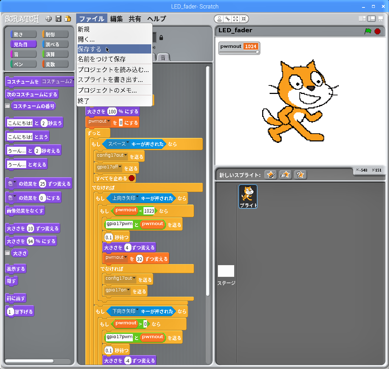Select the scissors delete tool
389x369 pixels.
[x=227, y=19]
